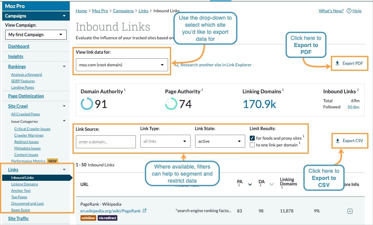Viewport: 373px width, 225px height.
Task: Click the 'What's New?' link
Action: coord(331,11)
